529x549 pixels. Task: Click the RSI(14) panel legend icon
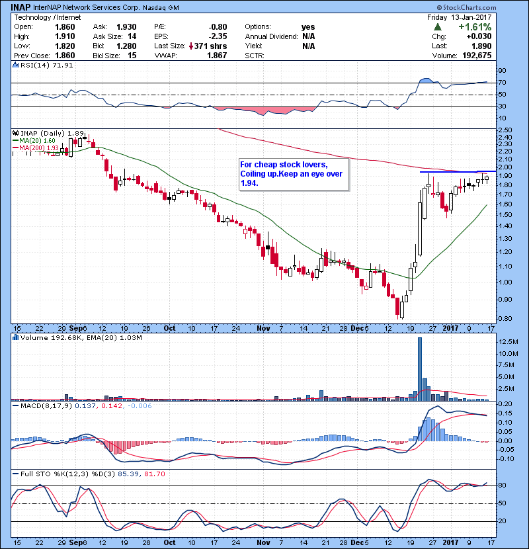click(x=15, y=65)
